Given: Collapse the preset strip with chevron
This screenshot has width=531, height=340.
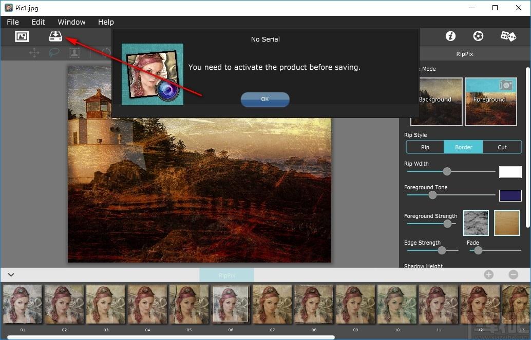Looking at the screenshot, I should click(11, 275).
